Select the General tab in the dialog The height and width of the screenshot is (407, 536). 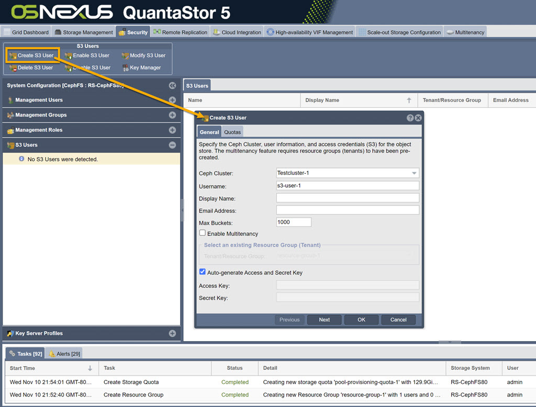tap(209, 132)
